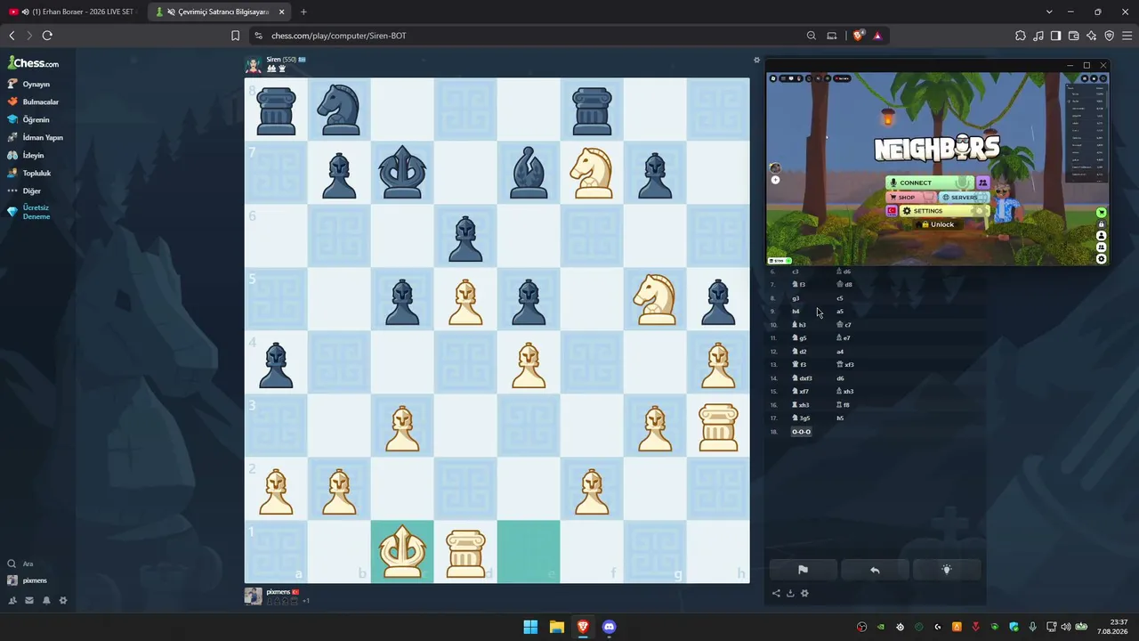Click the white rook on h3
Viewport: 1139px width, 641px height.
[x=718, y=426]
